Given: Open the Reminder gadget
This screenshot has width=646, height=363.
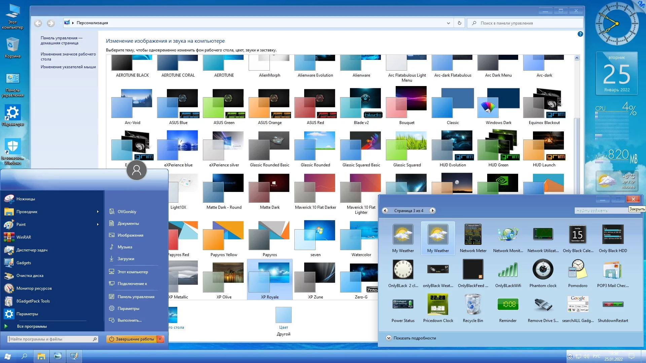Looking at the screenshot, I should [x=508, y=305].
